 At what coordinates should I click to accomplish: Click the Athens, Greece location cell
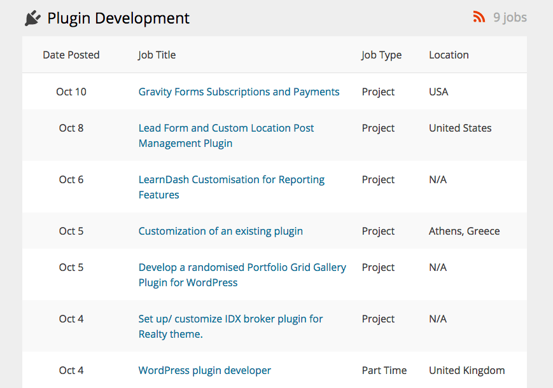click(x=464, y=231)
